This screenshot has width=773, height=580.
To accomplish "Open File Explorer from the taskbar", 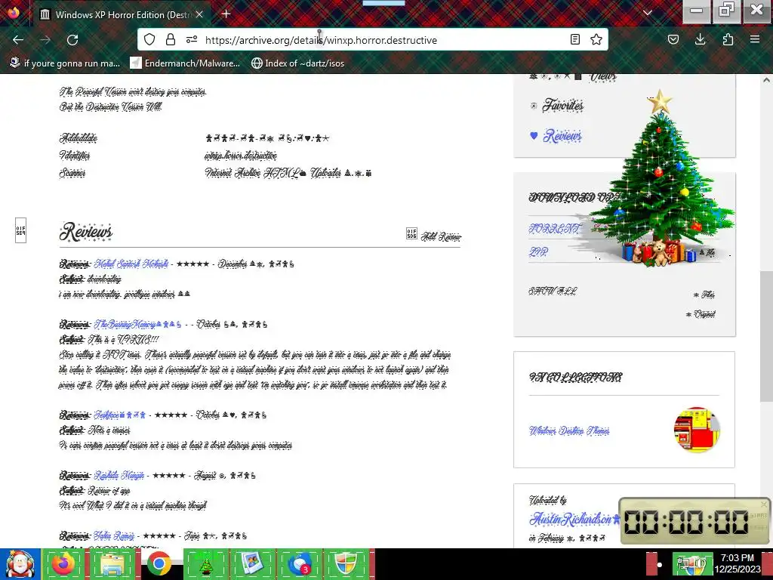I will [x=112, y=564].
